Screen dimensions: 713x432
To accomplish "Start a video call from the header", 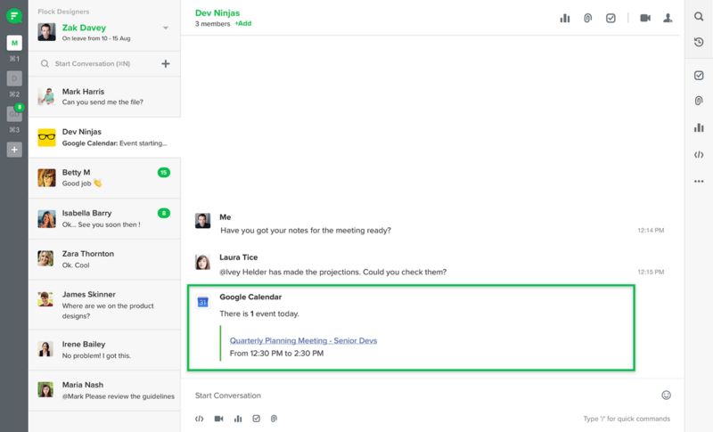I will pos(645,18).
